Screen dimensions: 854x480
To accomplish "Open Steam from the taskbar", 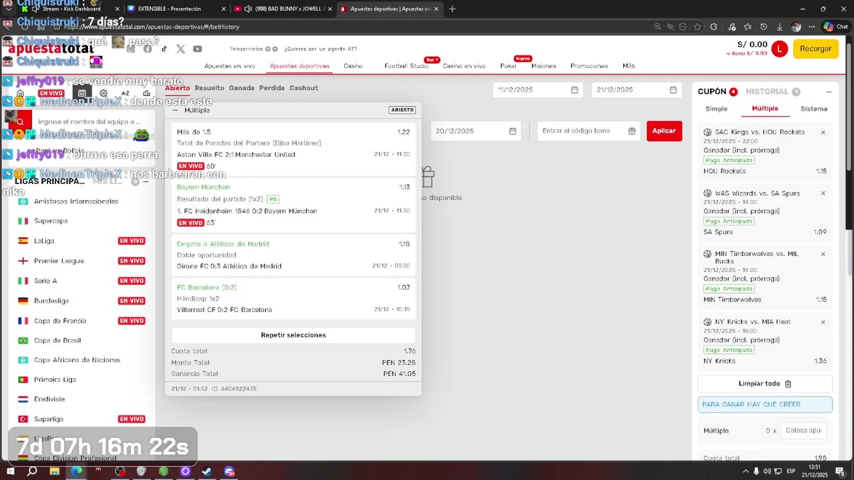I will point(207,471).
